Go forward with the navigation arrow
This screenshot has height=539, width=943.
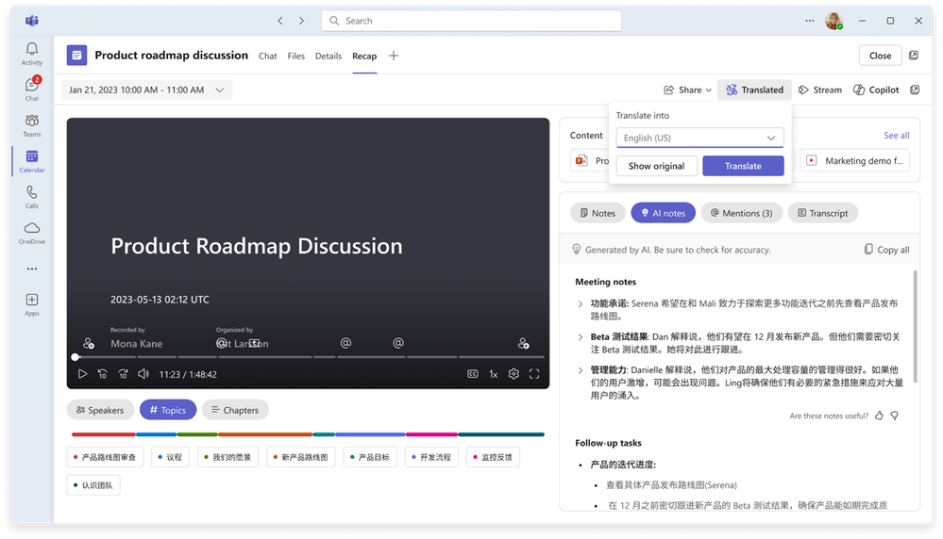[x=301, y=21]
